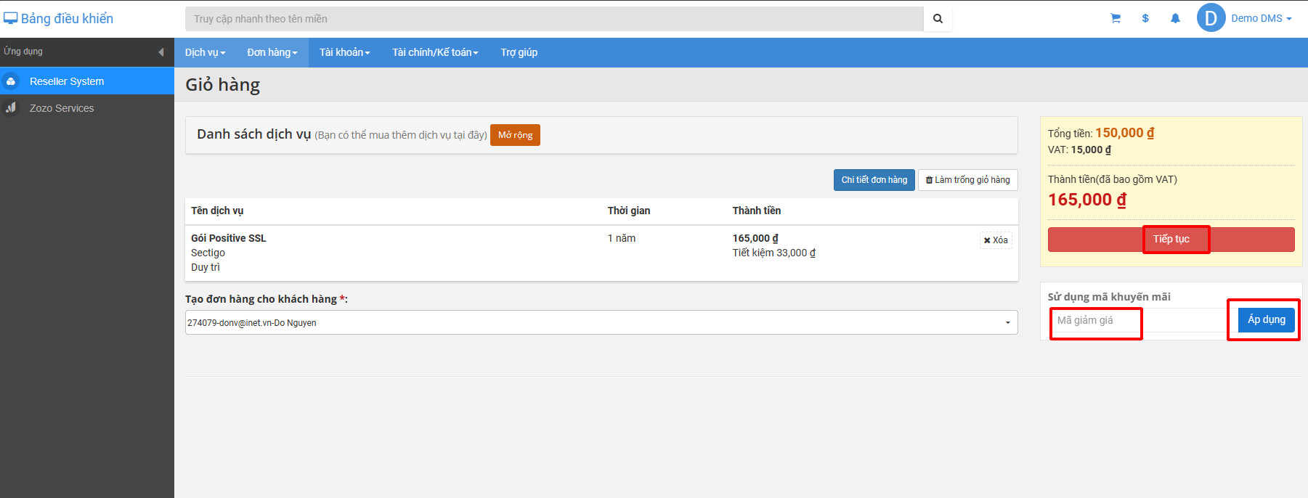Viewport: 1308px width, 498px height.
Task: Open the Trợ giúp menu
Action: pyautogui.click(x=519, y=52)
